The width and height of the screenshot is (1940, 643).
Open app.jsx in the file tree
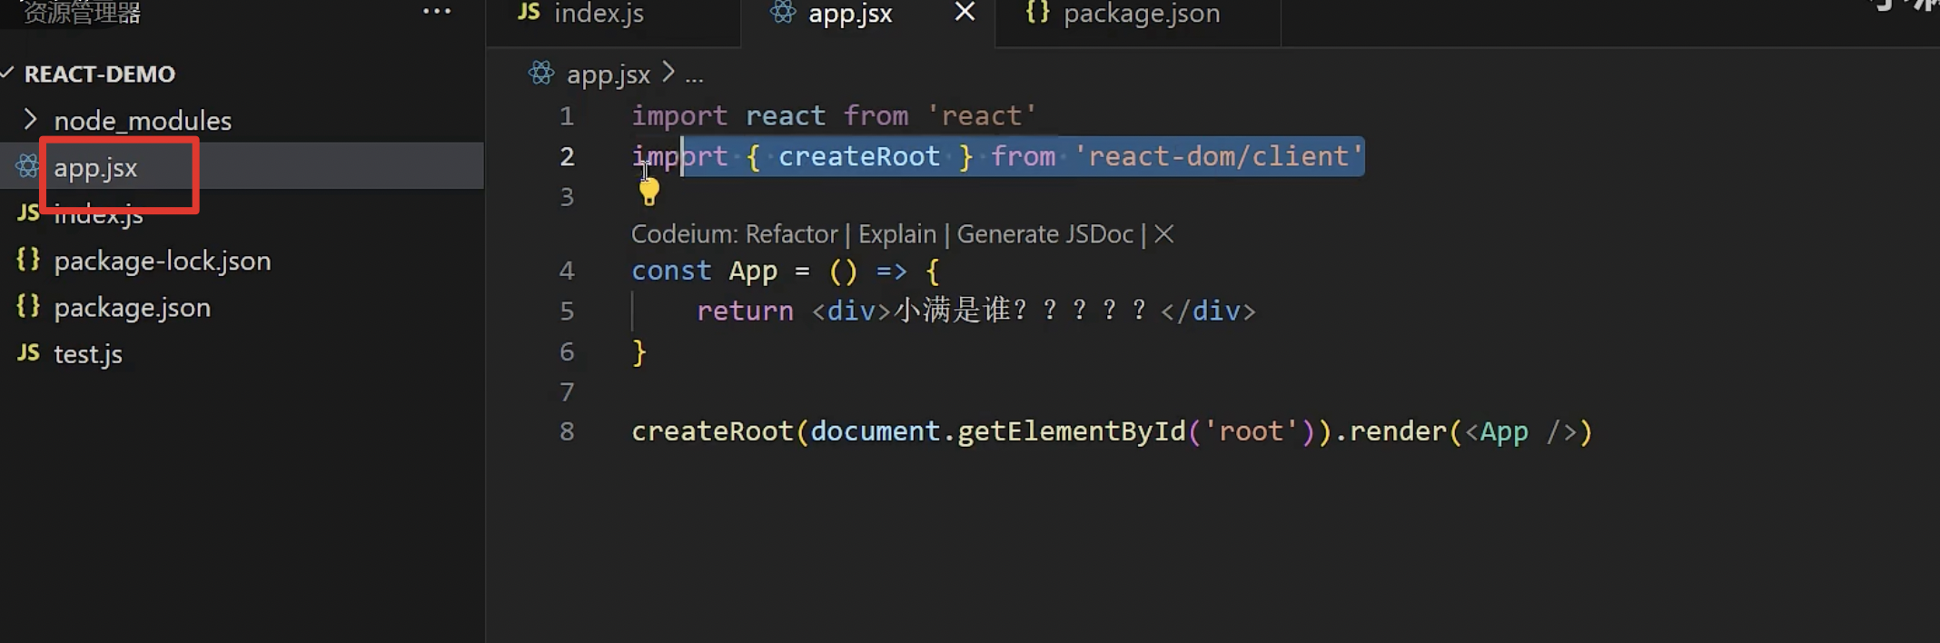(x=95, y=168)
